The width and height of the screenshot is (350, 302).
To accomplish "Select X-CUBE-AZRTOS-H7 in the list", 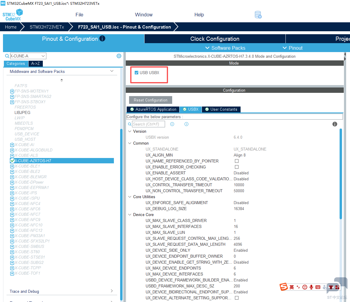I will pyautogui.click(x=62, y=161).
